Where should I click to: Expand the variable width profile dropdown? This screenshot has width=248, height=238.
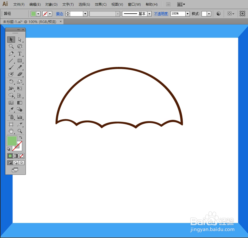click(117, 13)
